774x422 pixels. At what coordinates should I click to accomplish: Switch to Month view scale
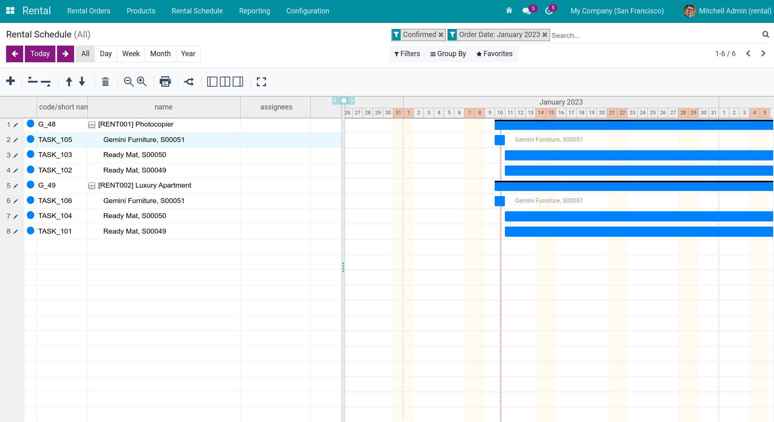pyautogui.click(x=160, y=54)
